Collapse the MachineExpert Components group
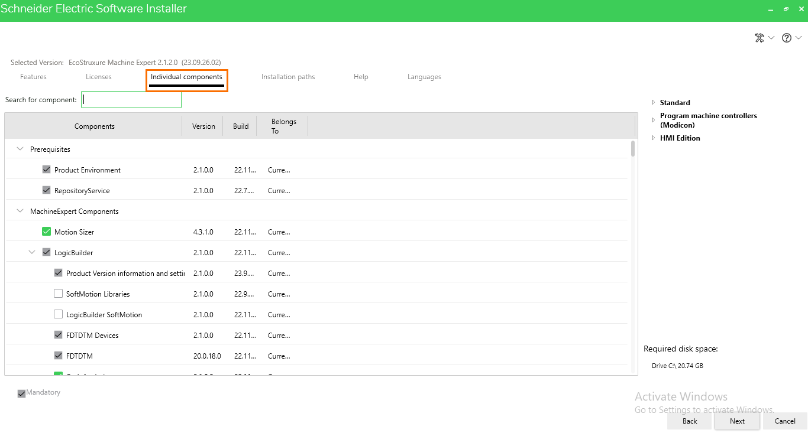The width and height of the screenshot is (808, 436). coord(20,211)
